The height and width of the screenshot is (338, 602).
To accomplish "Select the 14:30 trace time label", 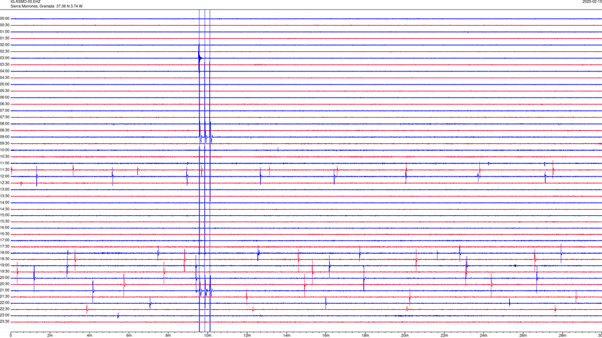I will 4,209.
